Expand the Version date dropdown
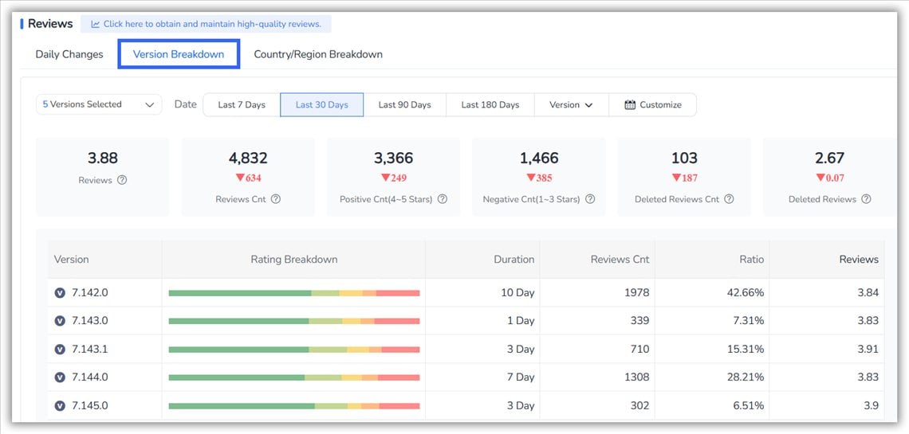The image size is (909, 434). pyautogui.click(x=571, y=105)
